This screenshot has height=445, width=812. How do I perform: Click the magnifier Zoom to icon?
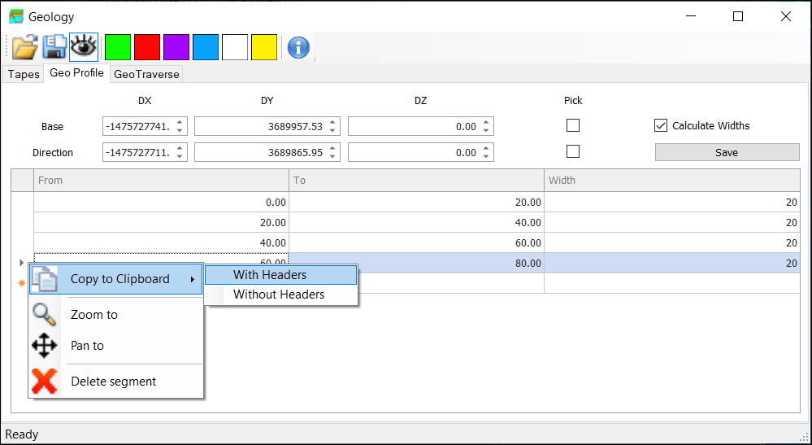pyautogui.click(x=44, y=315)
